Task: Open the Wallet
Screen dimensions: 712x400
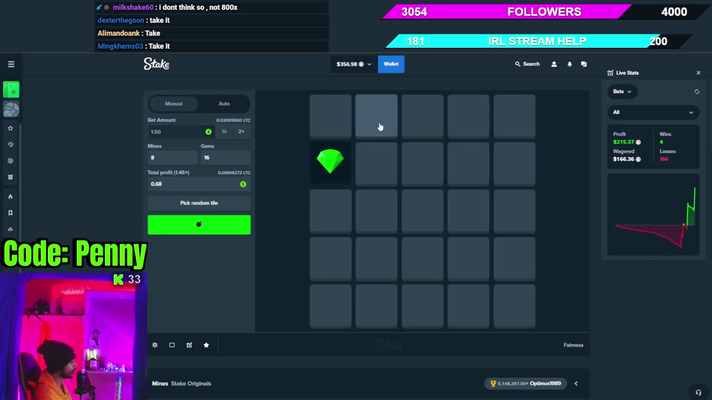Action: point(391,64)
